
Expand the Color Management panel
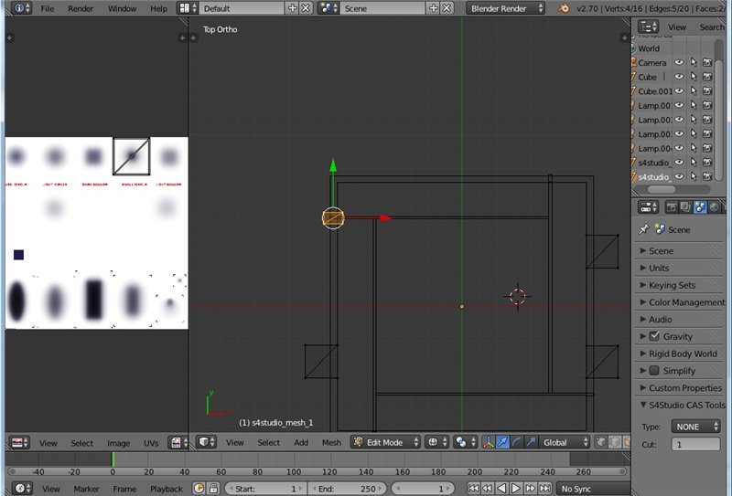(681, 302)
